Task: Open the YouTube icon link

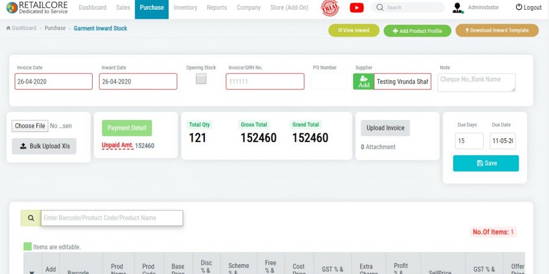Action: click(x=356, y=7)
